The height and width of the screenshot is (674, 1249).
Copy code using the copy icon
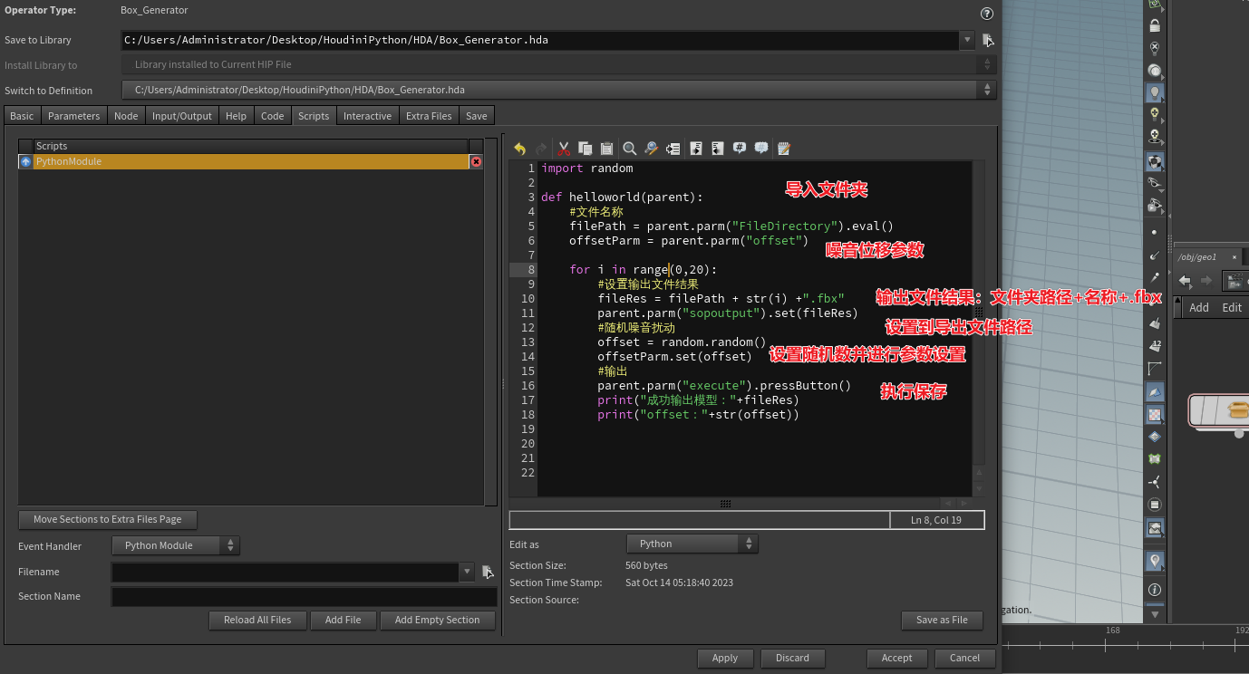(584, 148)
